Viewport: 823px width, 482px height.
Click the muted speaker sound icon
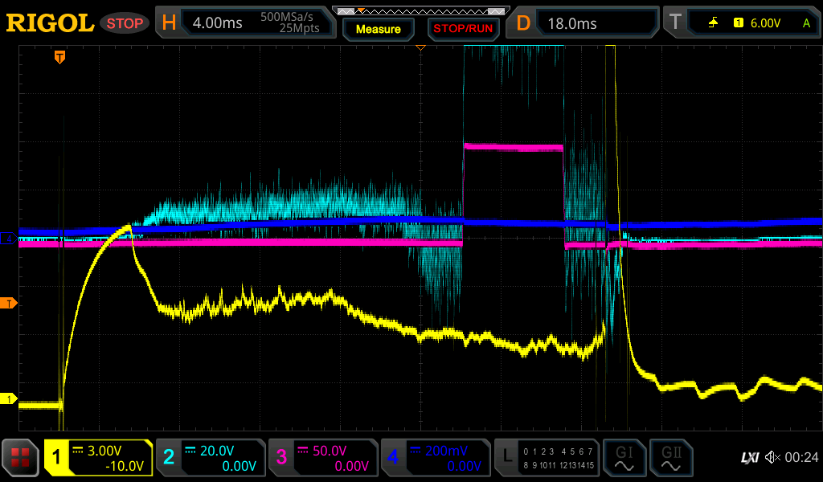click(x=772, y=457)
